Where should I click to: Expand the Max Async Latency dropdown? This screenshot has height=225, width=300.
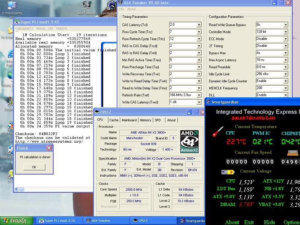(286, 60)
